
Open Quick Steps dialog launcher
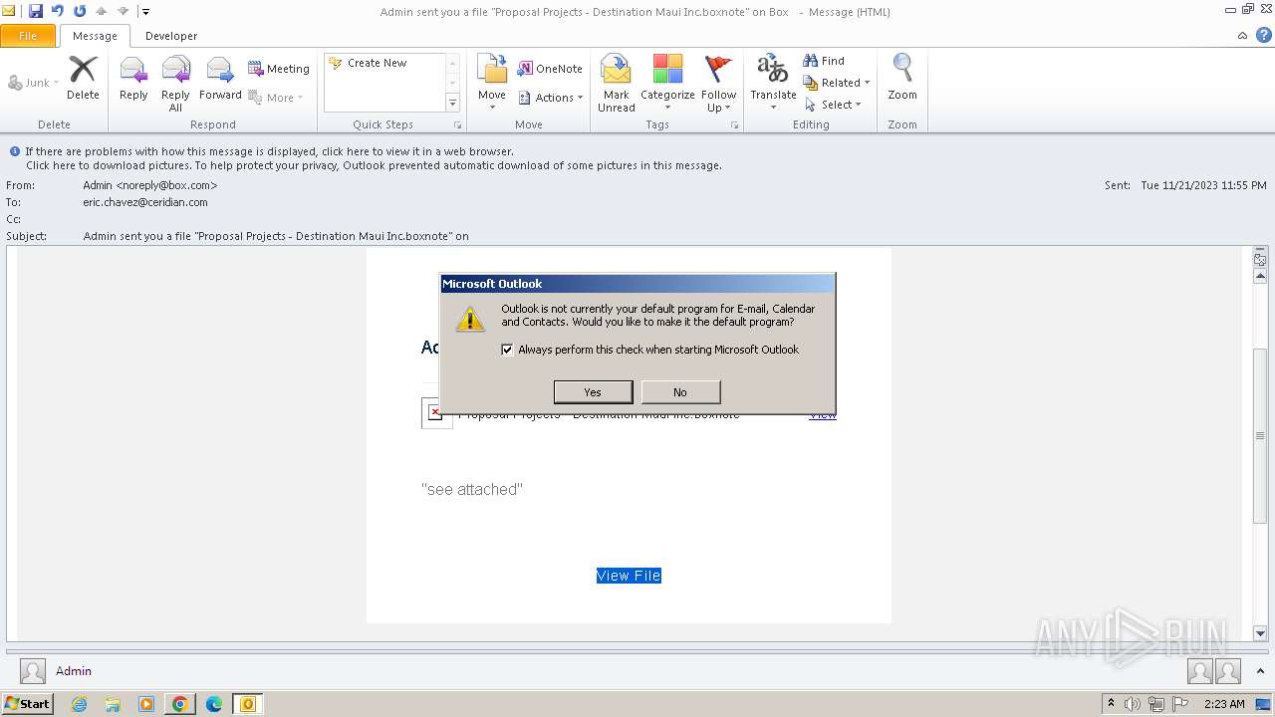point(458,125)
